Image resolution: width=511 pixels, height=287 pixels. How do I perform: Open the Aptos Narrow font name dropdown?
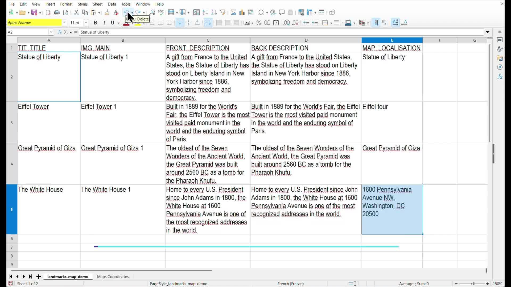pos(64,23)
